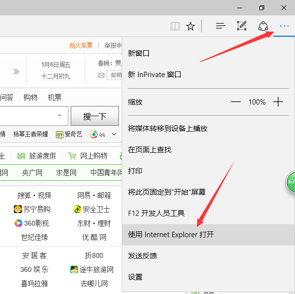Select 打印 menu entry
The width and height of the screenshot is (295, 294).
208,171
